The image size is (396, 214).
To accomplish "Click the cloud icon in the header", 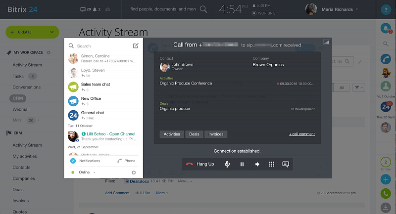I will 107,9.
